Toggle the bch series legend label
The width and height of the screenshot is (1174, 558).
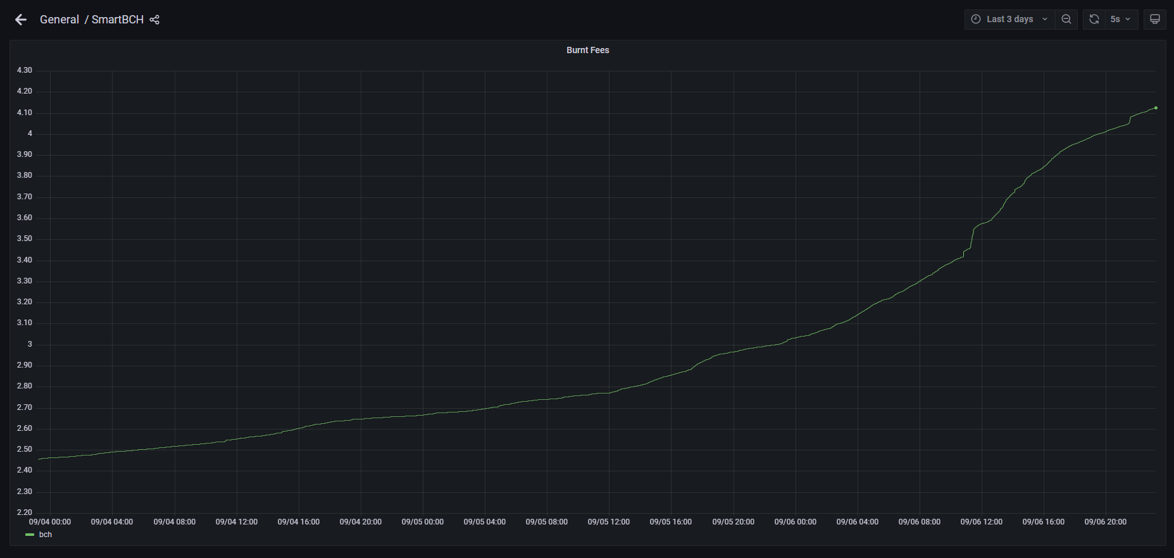click(46, 535)
